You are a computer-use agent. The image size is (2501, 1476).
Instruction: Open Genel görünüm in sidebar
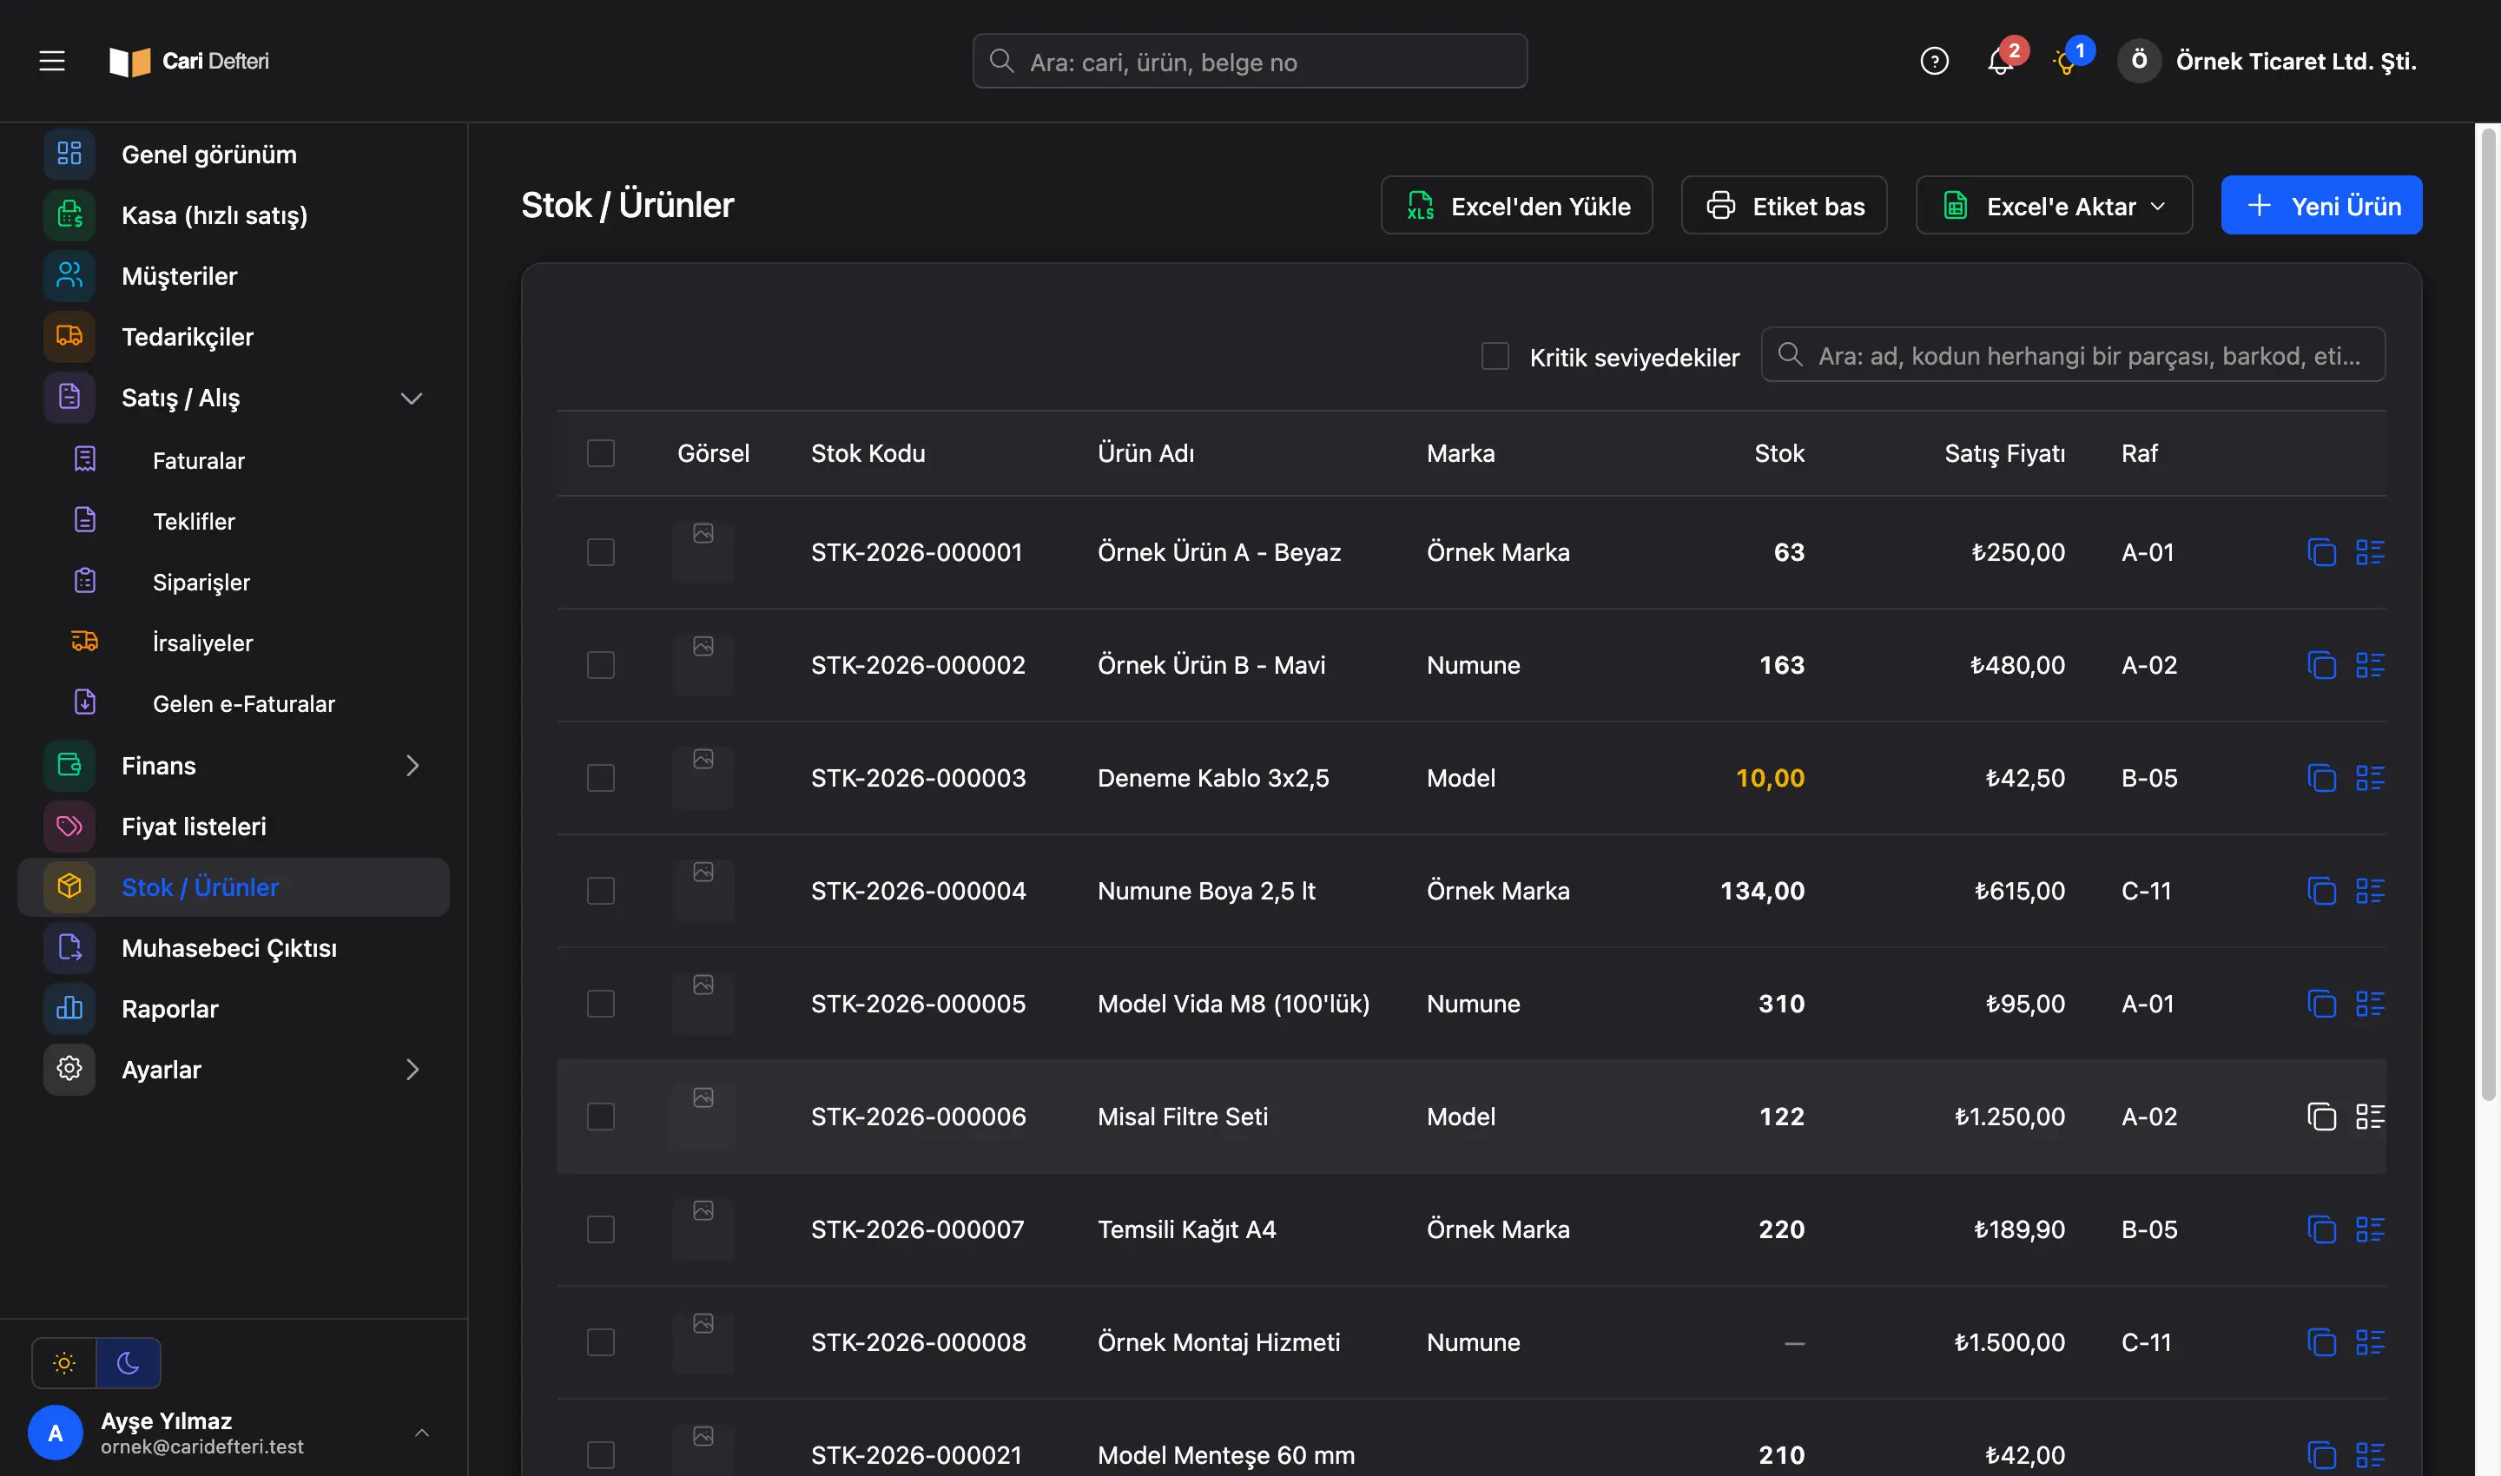(234, 155)
